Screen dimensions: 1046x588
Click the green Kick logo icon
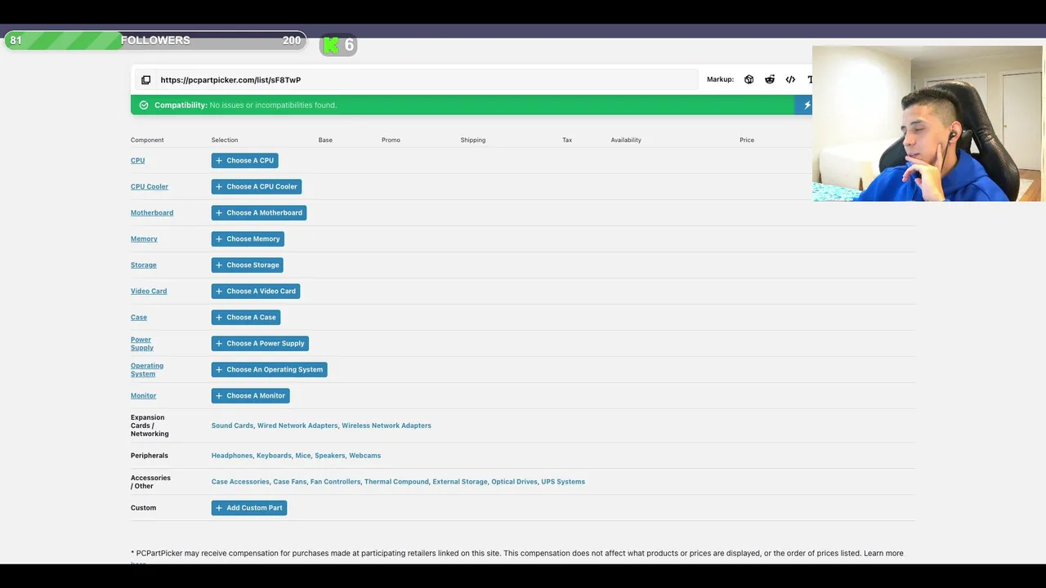click(x=331, y=45)
